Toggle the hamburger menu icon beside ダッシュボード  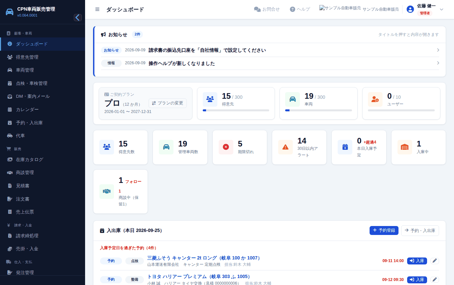(97, 9)
